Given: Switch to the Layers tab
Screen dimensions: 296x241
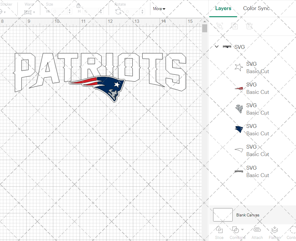Looking at the screenshot, I should click(223, 9).
